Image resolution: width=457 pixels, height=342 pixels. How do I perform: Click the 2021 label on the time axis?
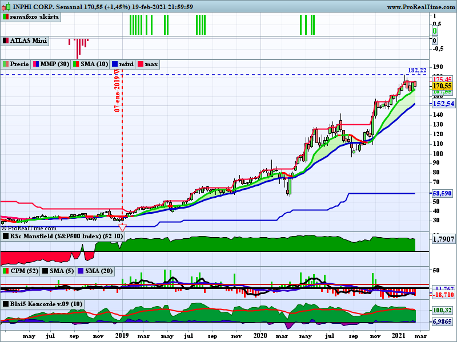tap(398, 336)
